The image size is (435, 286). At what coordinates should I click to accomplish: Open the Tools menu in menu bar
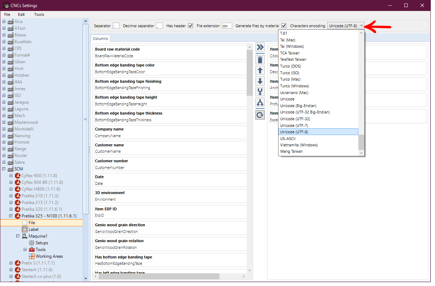click(x=39, y=14)
